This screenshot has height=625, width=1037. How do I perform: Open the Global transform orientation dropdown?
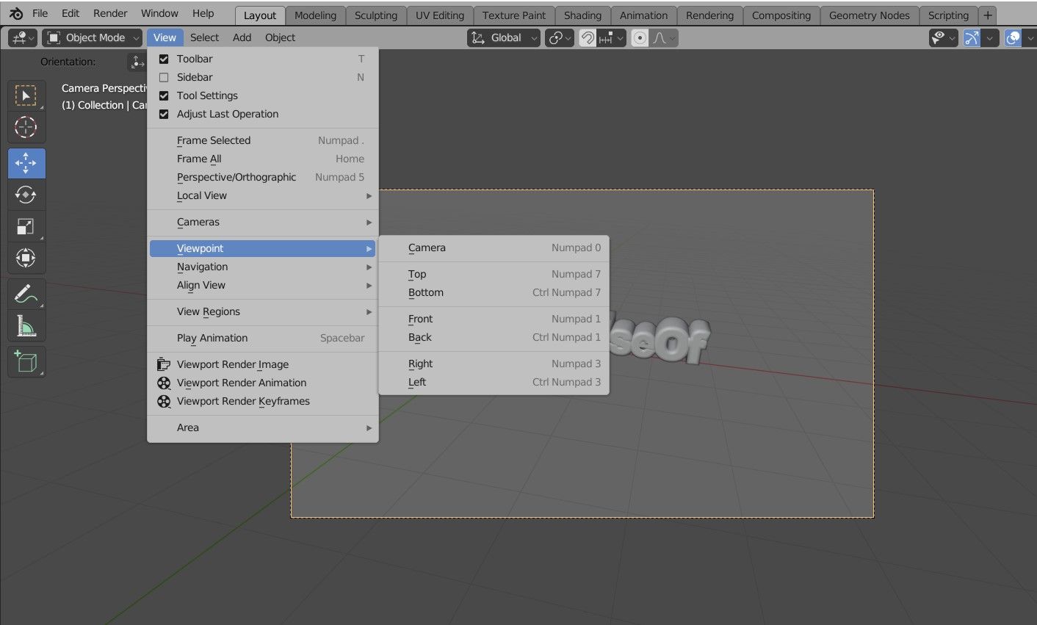coord(503,37)
